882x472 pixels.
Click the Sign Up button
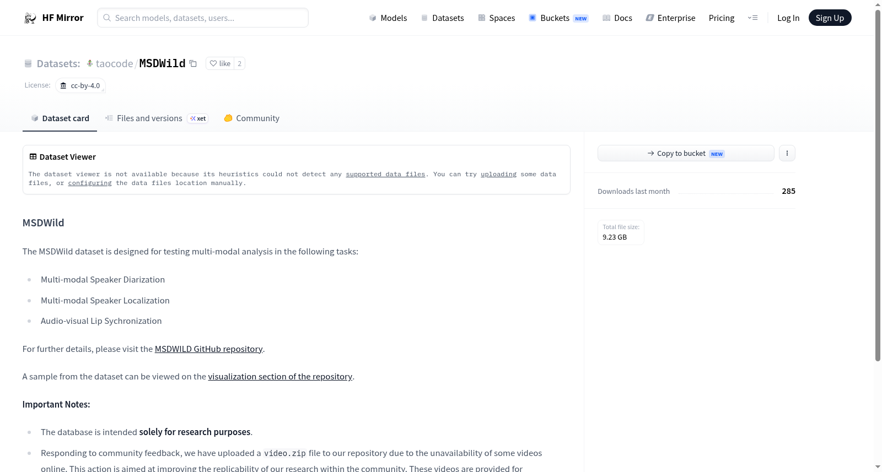click(830, 18)
